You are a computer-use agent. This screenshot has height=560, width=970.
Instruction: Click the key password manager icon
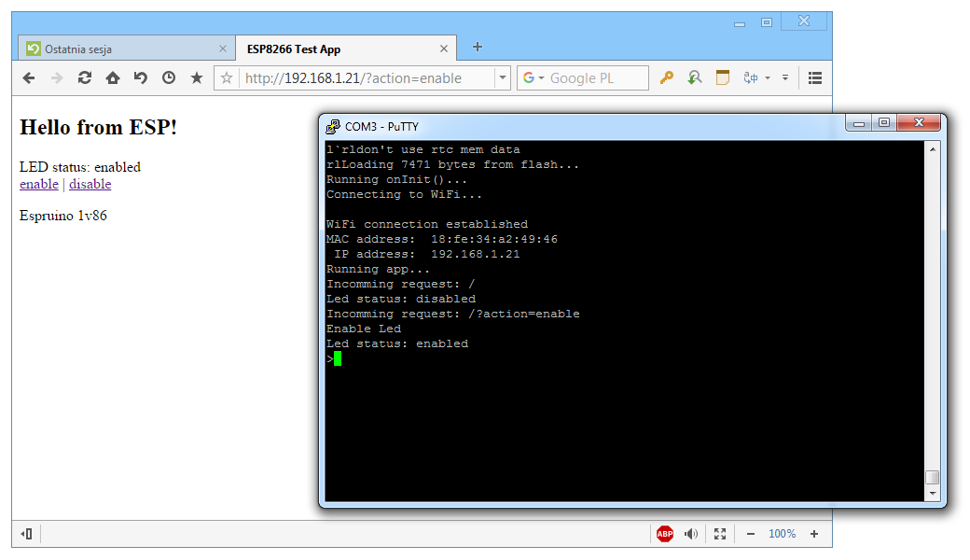pos(666,78)
